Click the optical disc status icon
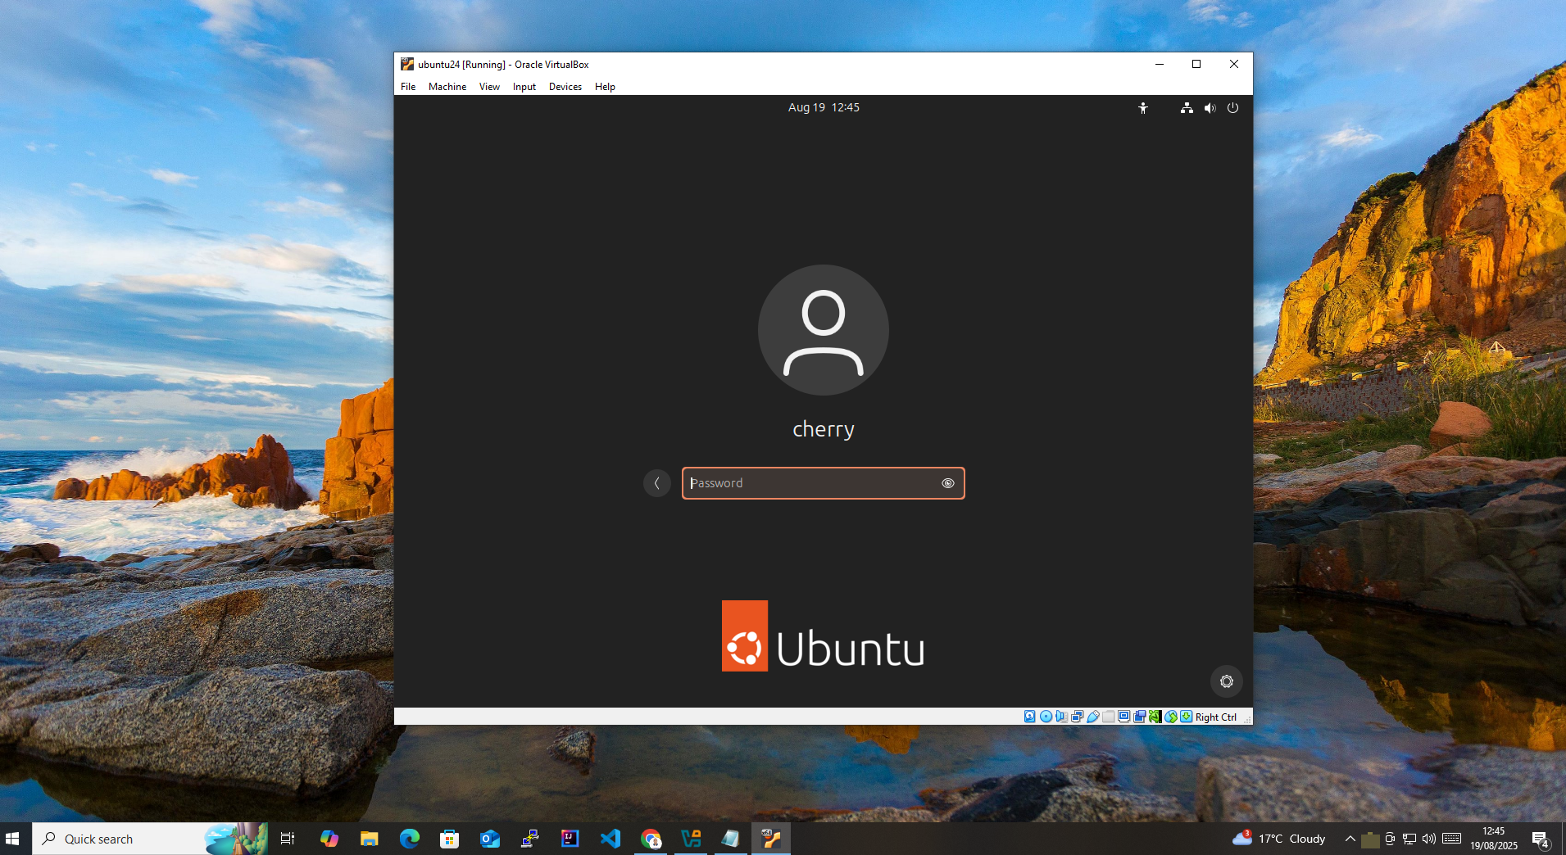Image resolution: width=1566 pixels, height=855 pixels. click(x=1046, y=717)
